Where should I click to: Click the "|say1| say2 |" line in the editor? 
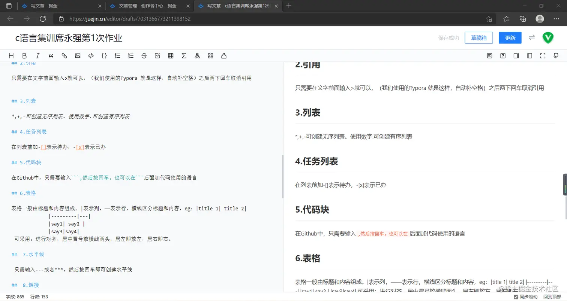click(x=67, y=224)
